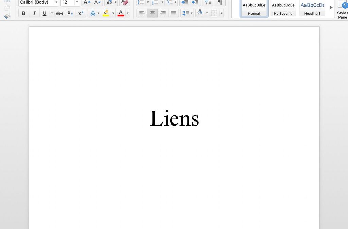Viewport: 348px width, 229px height.
Task: Click the font size field showing 12
Action: (68, 2)
